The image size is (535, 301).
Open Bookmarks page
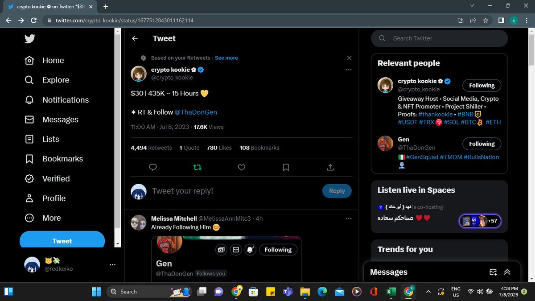click(x=53, y=159)
